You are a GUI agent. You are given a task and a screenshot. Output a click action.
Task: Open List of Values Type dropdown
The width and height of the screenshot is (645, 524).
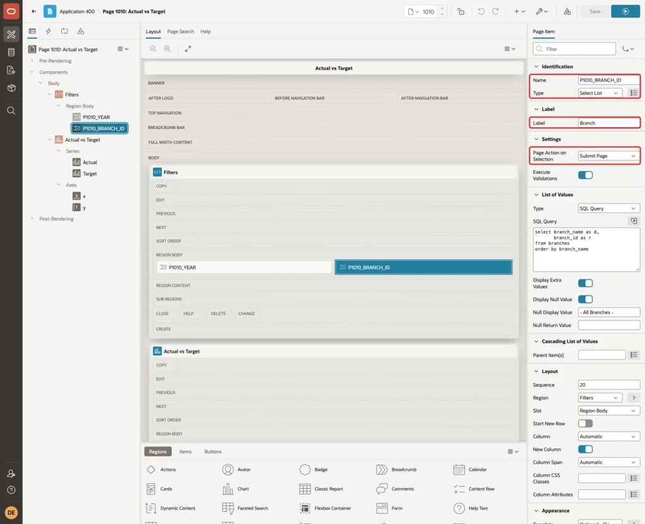click(609, 208)
